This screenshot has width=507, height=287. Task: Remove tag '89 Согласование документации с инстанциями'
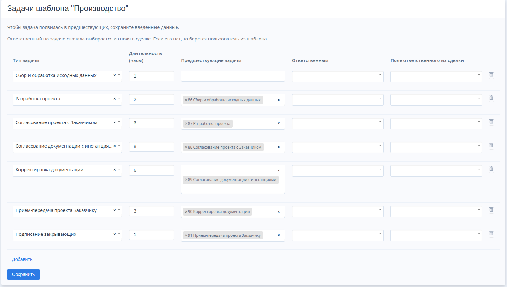[186, 180]
